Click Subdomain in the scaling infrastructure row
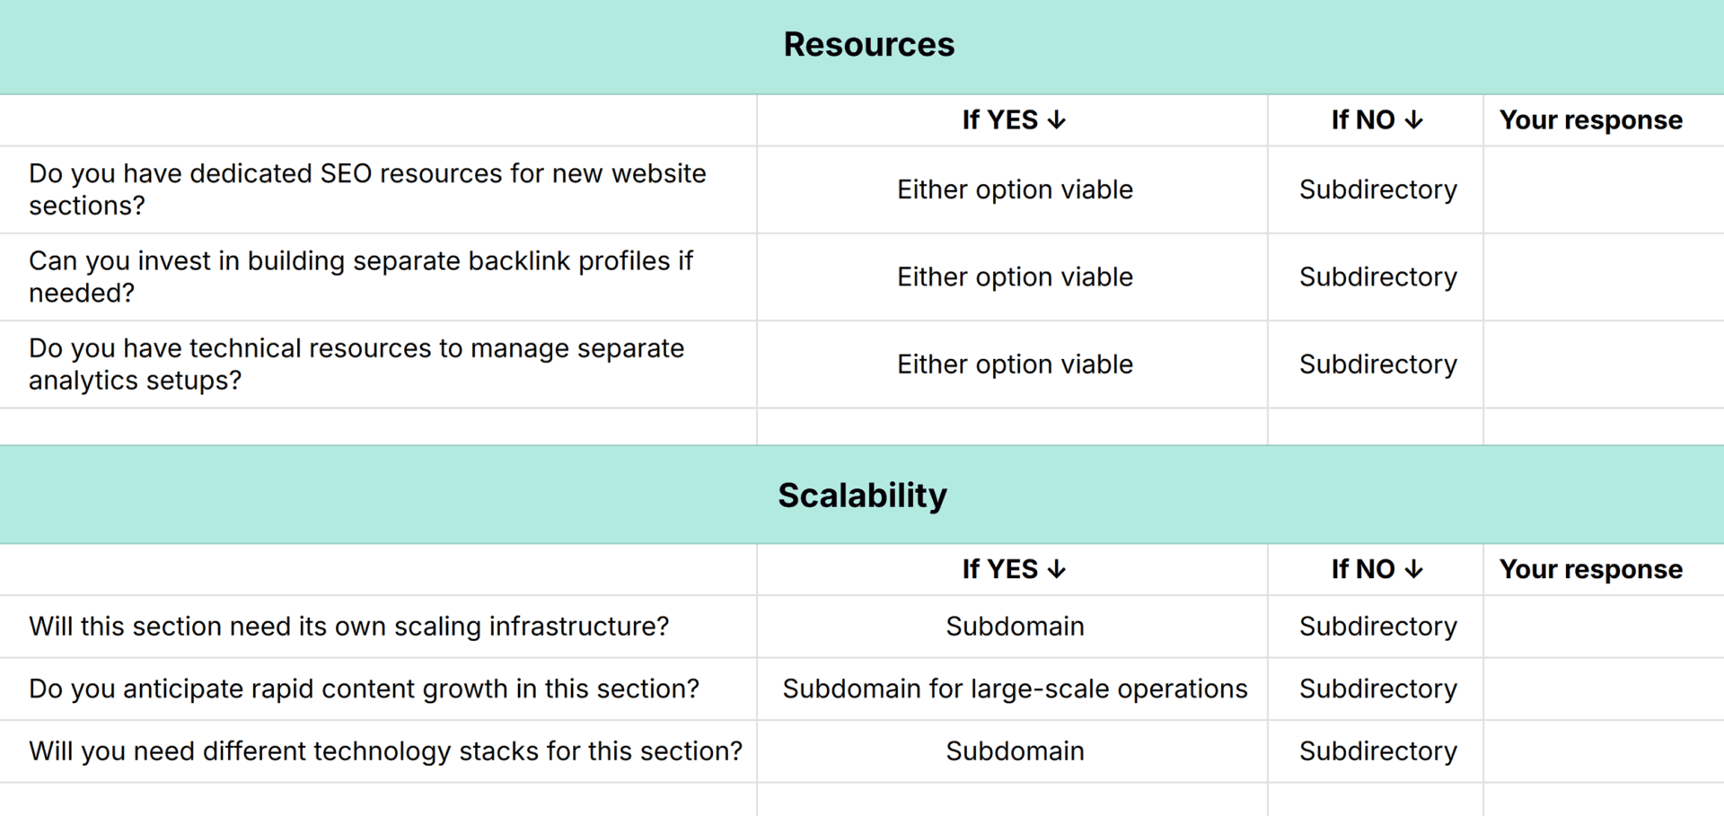 coord(1015,626)
